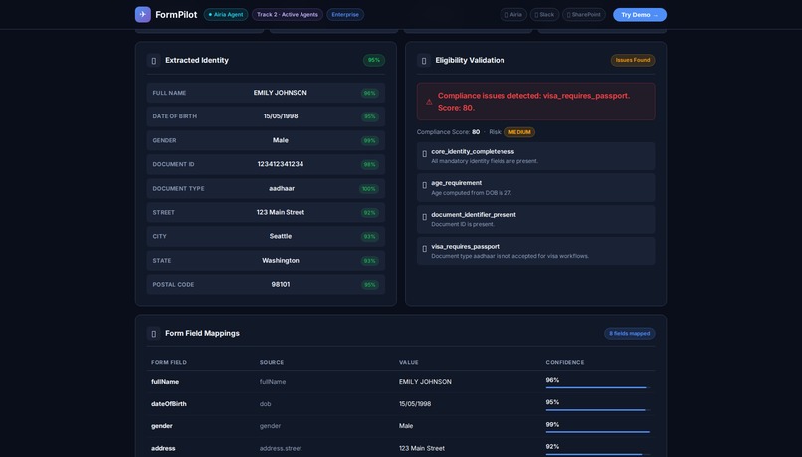Select the Male value in Gender row

(x=281, y=140)
